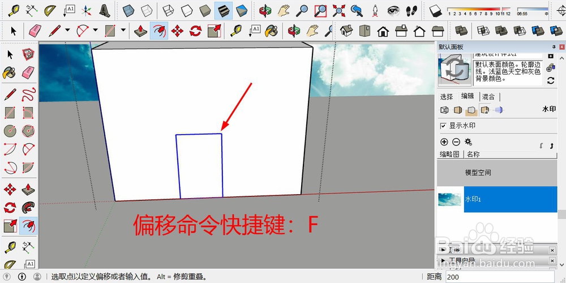
Task: Select Split solid tool
Action: (556, 31)
